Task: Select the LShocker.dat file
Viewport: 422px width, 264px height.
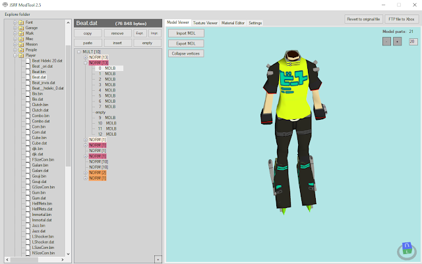Action: pos(43,242)
